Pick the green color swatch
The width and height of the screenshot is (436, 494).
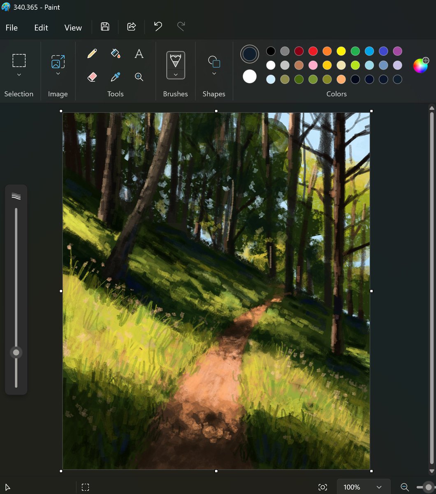click(355, 51)
